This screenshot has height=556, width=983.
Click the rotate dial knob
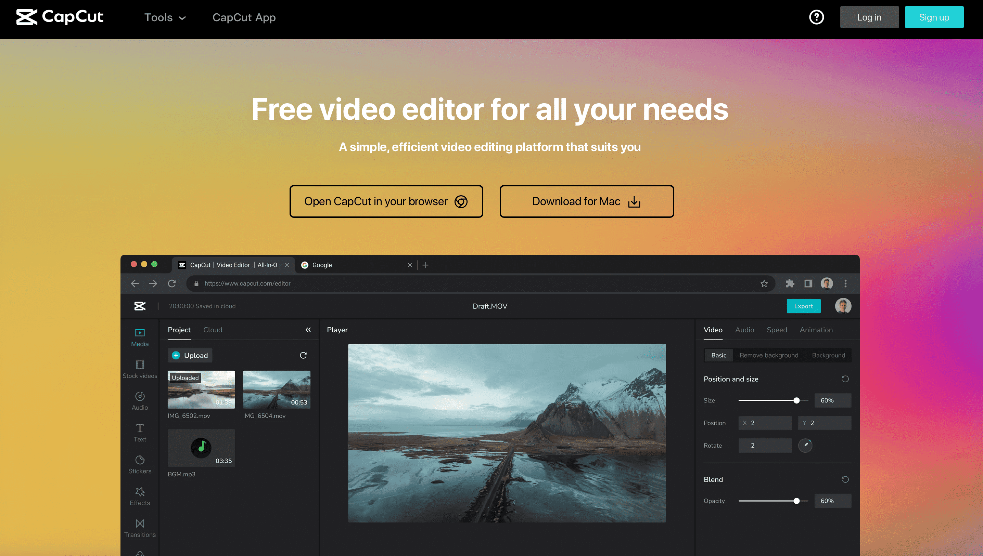[805, 445]
